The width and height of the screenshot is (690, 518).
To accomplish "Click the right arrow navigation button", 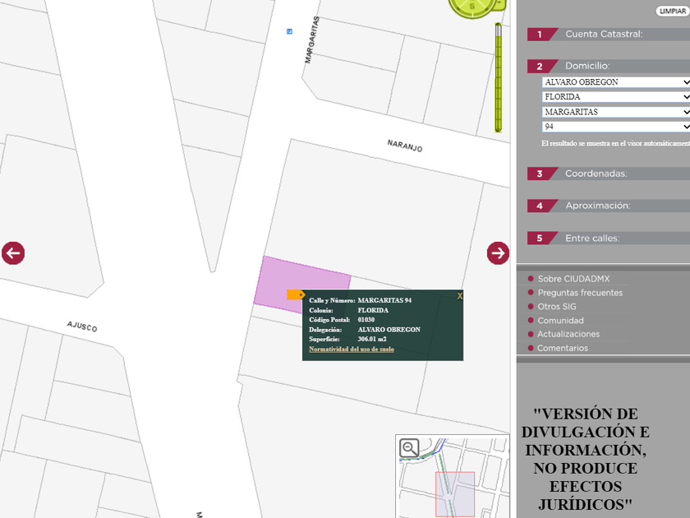I will [498, 253].
